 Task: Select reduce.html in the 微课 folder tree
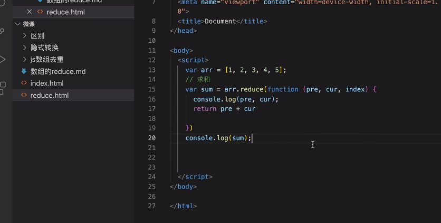(73, 95)
